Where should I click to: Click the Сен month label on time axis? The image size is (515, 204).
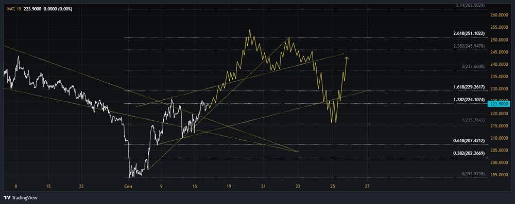click(x=128, y=186)
